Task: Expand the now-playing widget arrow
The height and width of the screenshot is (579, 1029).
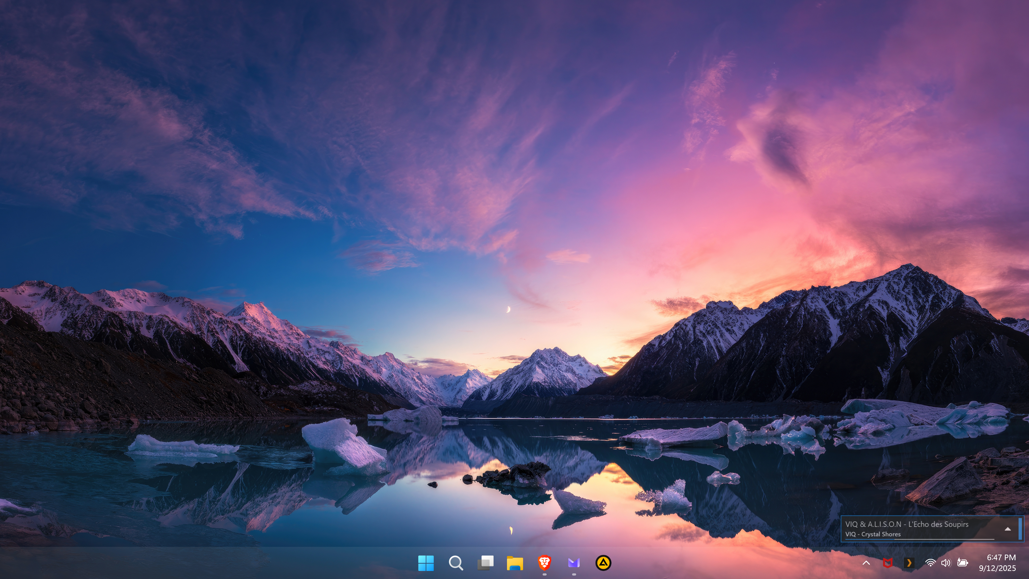Action: (x=1008, y=529)
